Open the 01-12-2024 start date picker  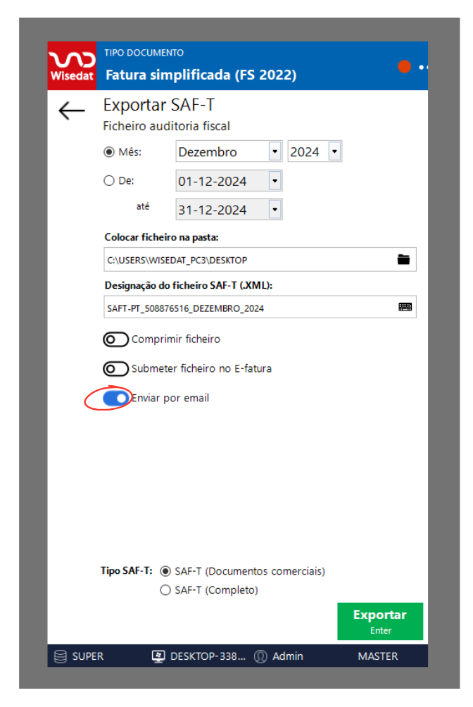[x=275, y=181]
